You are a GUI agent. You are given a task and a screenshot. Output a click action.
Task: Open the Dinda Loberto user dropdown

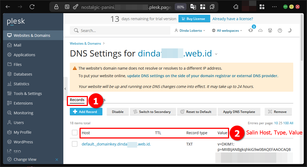pyautogui.click(x=190, y=31)
